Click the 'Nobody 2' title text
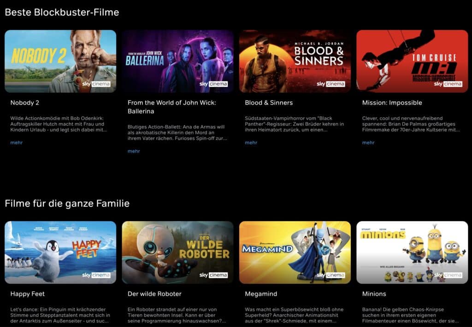 coord(25,103)
